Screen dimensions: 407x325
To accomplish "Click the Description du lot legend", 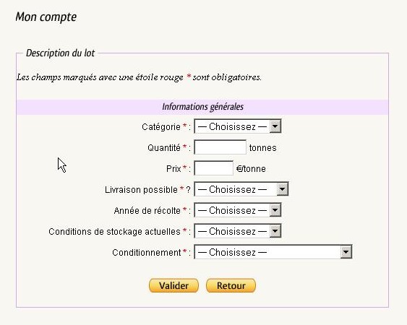I will [60, 53].
